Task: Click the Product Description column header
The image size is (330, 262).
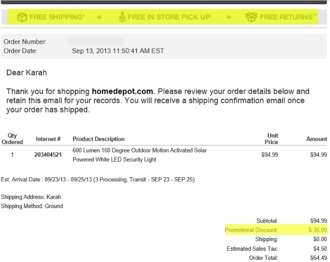Action: (x=99, y=139)
